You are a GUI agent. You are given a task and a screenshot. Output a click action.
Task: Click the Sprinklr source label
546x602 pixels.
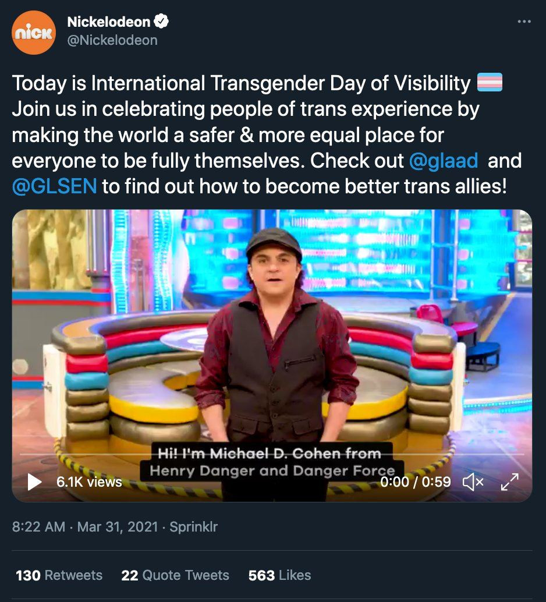(x=193, y=527)
